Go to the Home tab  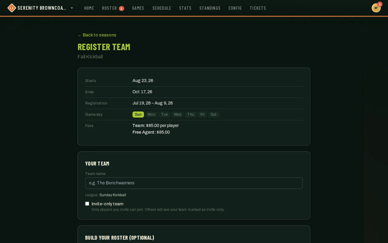click(89, 8)
